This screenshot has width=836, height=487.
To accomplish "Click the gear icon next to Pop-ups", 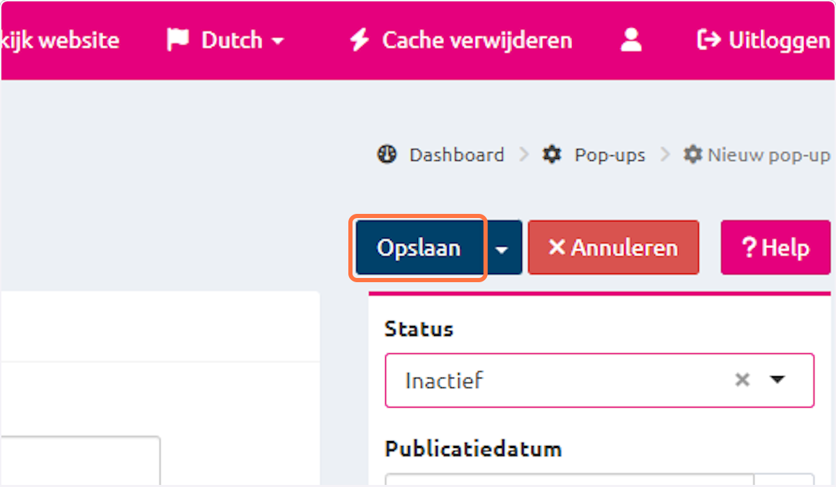I will [552, 154].
